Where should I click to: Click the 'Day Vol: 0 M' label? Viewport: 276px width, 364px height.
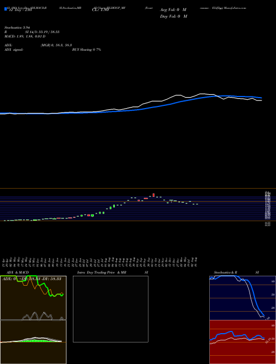coord(173,17)
